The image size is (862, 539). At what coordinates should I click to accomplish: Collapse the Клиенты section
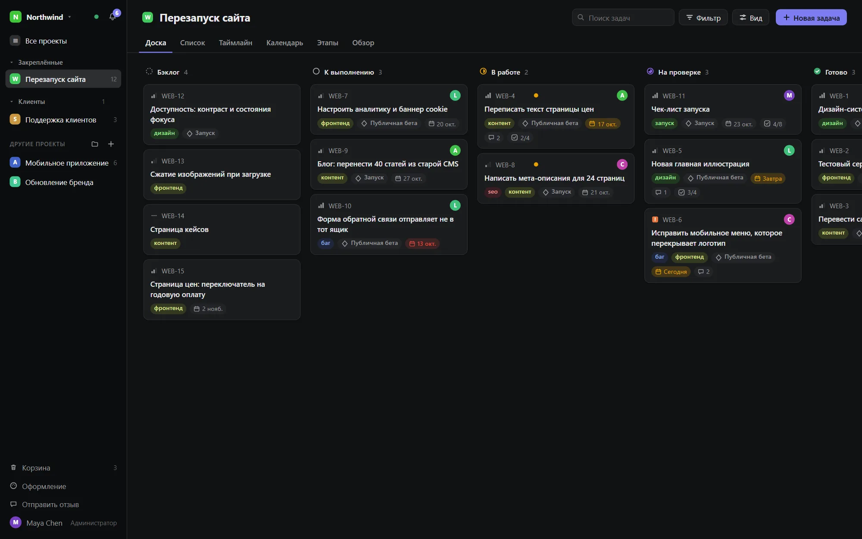[12, 102]
